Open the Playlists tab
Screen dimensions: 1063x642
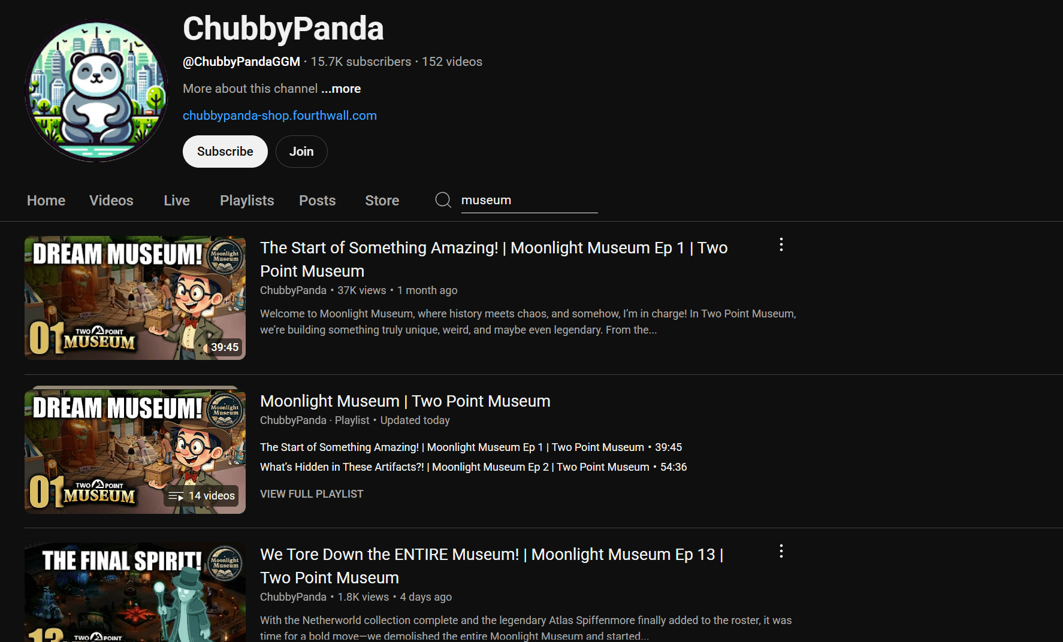[x=247, y=201]
